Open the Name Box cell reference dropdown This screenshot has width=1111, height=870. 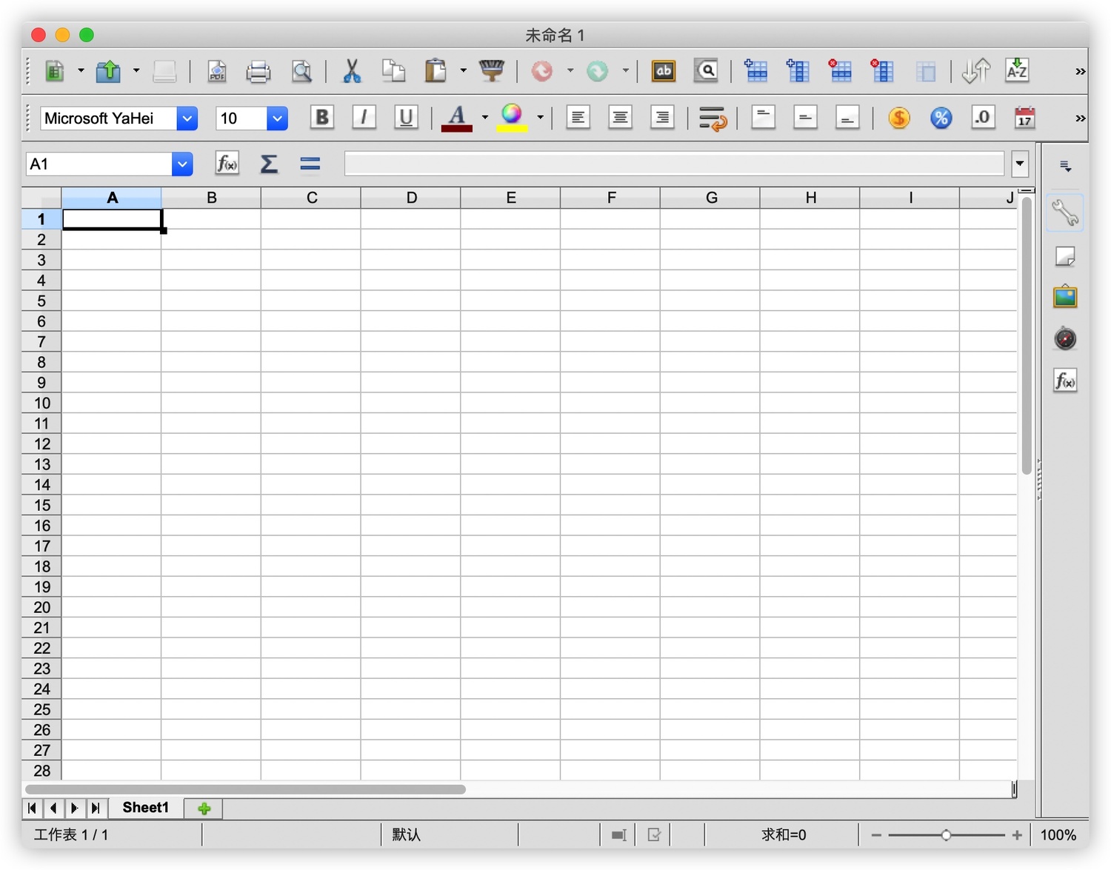coord(182,164)
